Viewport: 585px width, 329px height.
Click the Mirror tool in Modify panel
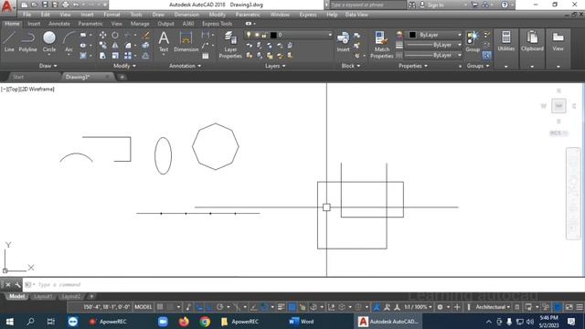115,45
